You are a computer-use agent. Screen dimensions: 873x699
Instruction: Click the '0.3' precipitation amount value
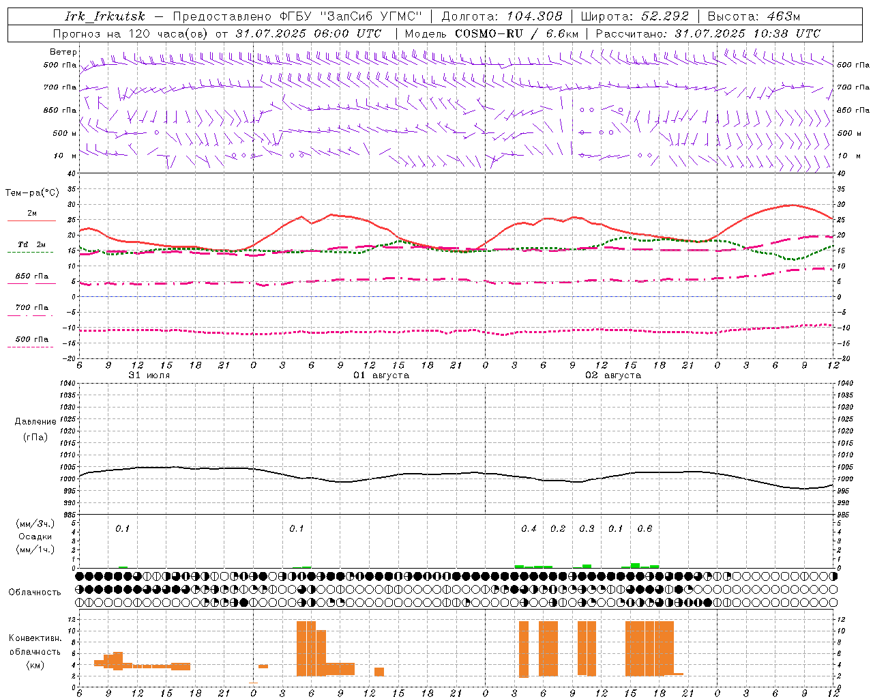(587, 529)
